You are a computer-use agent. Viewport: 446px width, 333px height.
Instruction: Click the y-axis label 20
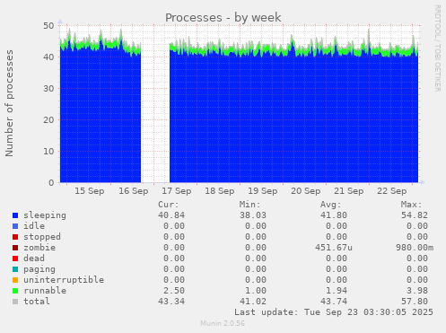(48, 120)
